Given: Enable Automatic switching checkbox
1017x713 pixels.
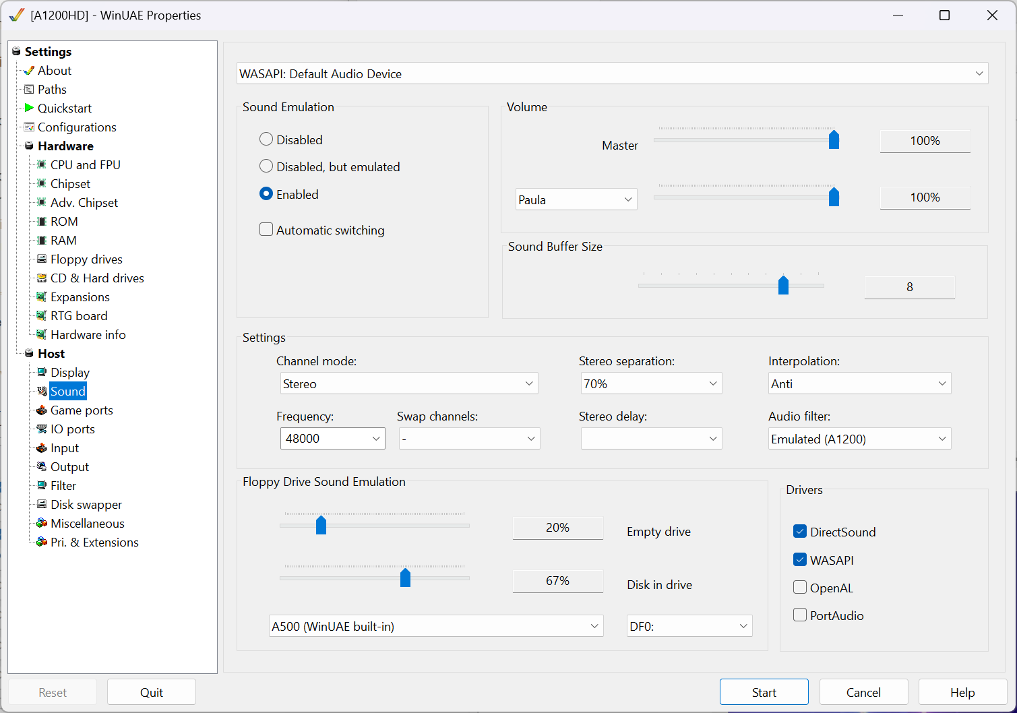Looking at the screenshot, I should coord(266,230).
